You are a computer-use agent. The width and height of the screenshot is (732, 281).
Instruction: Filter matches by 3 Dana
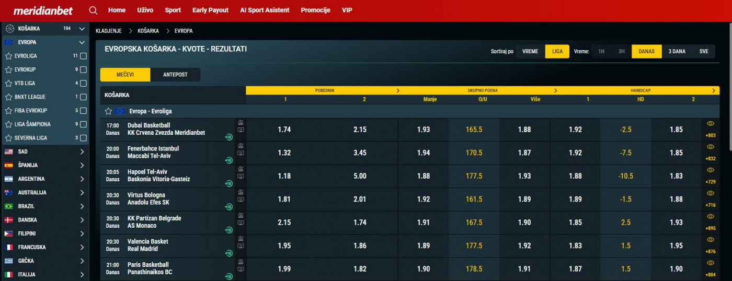pyautogui.click(x=677, y=51)
